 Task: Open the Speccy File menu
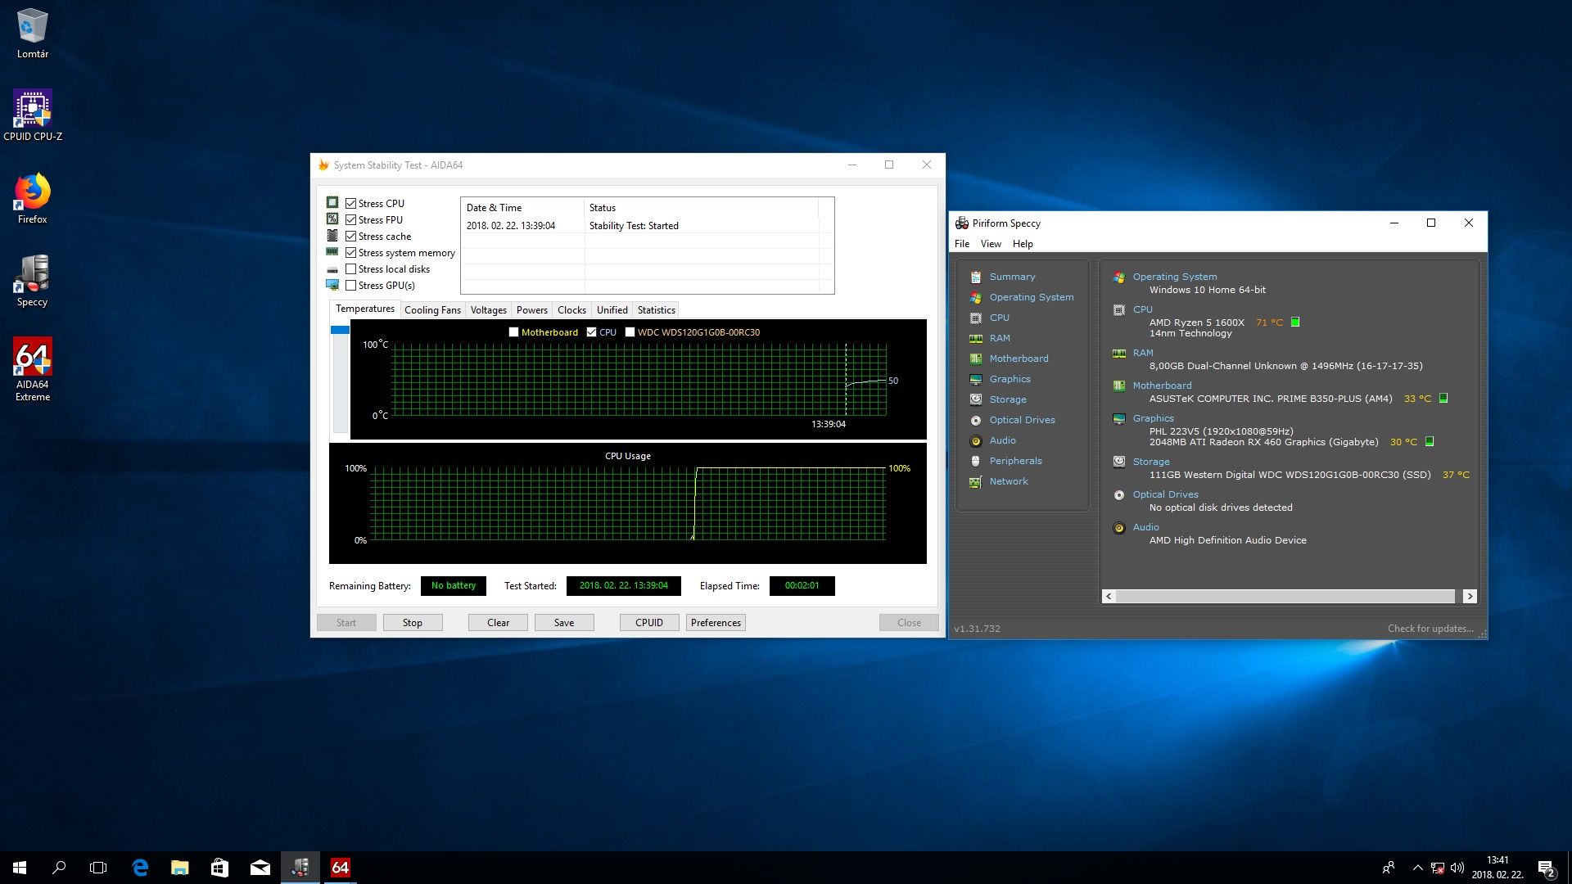click(x=961, y=244)
